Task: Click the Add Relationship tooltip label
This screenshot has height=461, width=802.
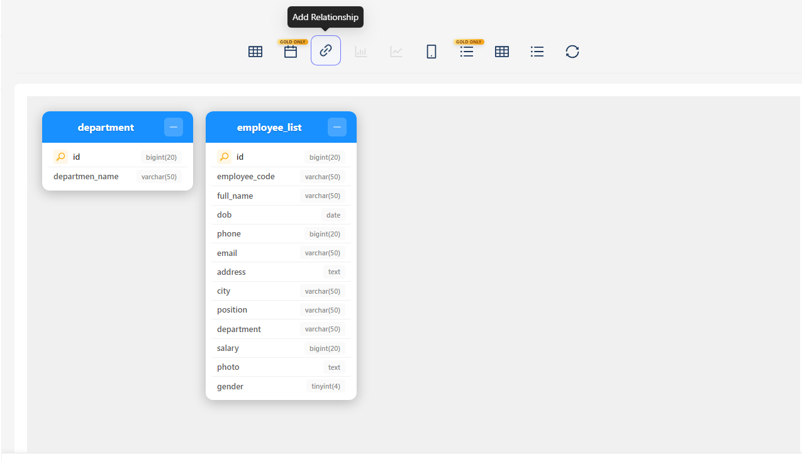Action: 326,17
